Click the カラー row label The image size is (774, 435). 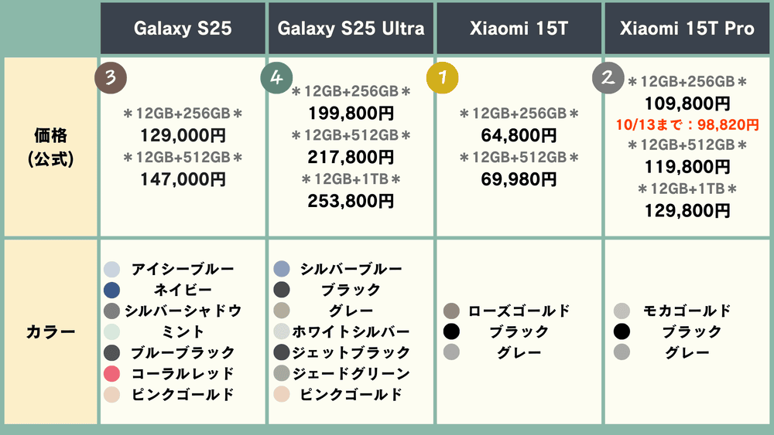pyautogui.click(x=50, y=332)
